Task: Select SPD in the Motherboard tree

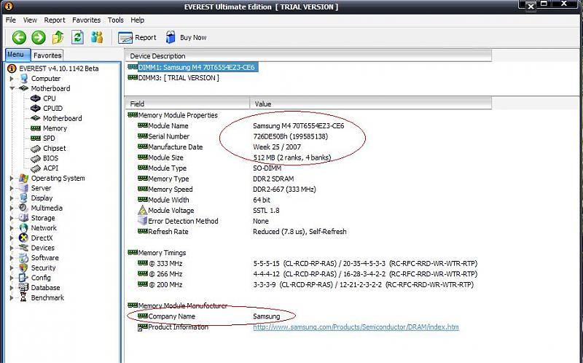Action: tap(49, 138)
